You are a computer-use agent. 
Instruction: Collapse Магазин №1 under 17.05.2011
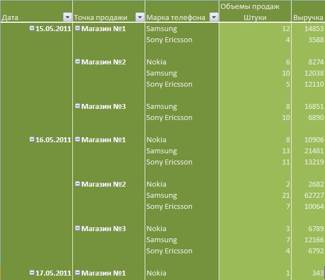(77, 272)
